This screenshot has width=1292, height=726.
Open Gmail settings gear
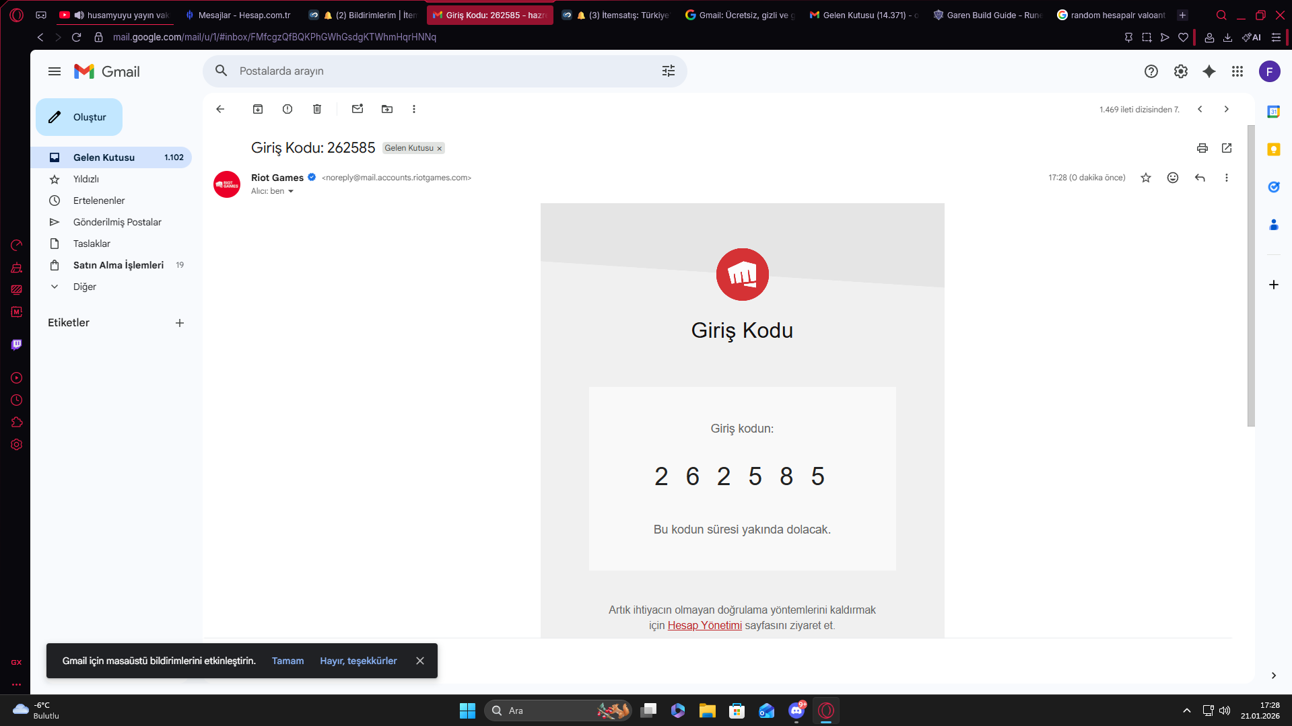point(1181,71)
